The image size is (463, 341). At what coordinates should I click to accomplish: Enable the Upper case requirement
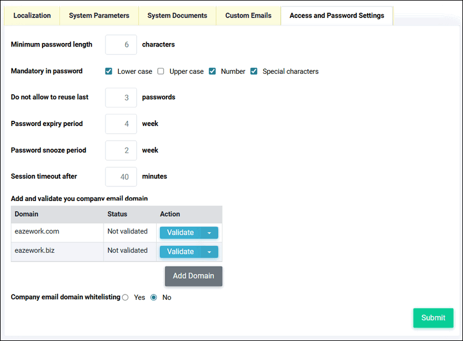(161, 71)
